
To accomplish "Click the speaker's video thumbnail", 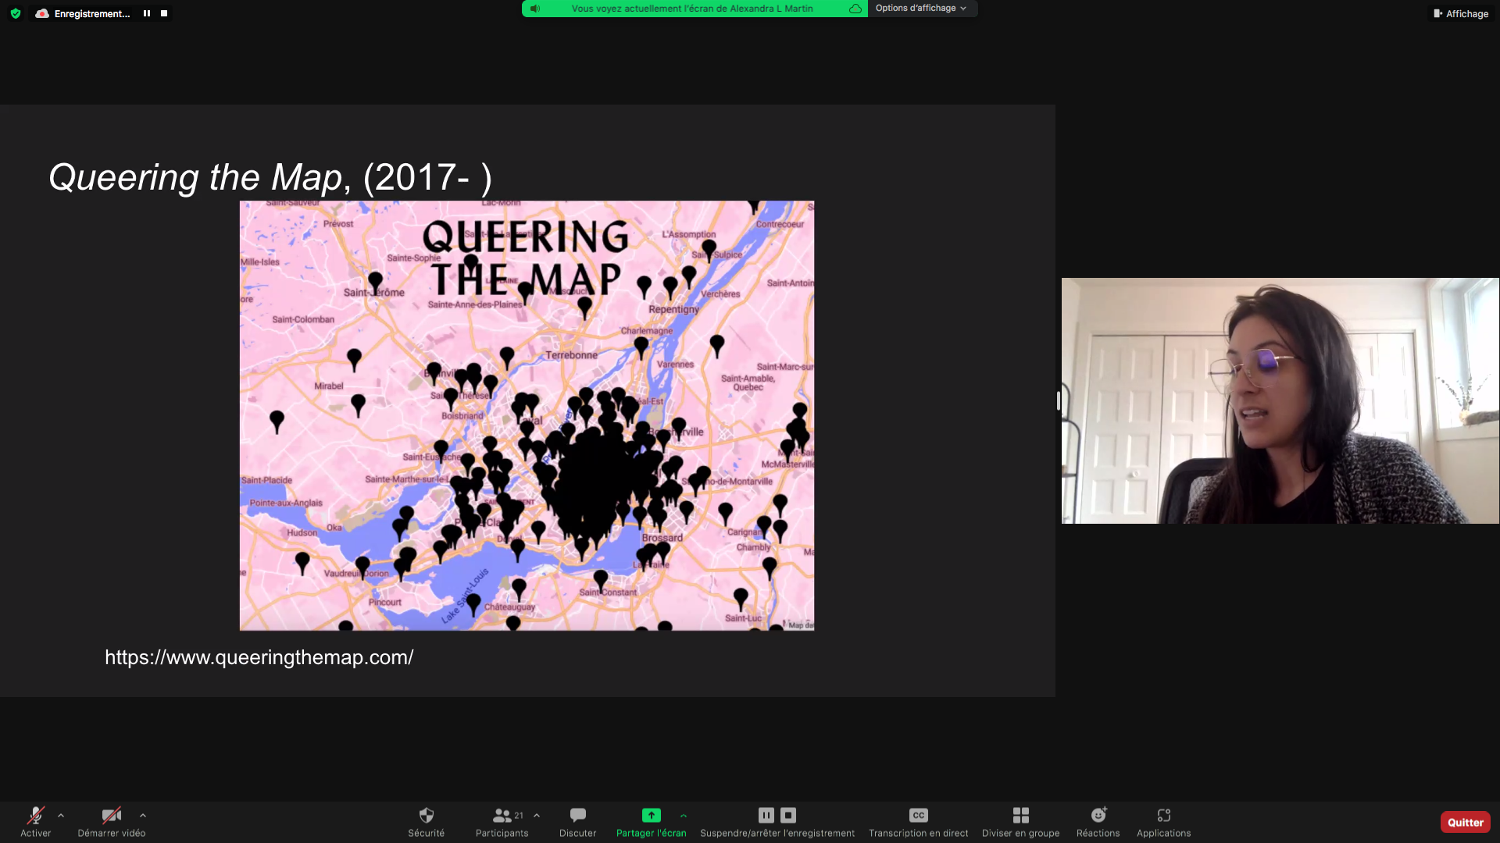I will 1280,400.
